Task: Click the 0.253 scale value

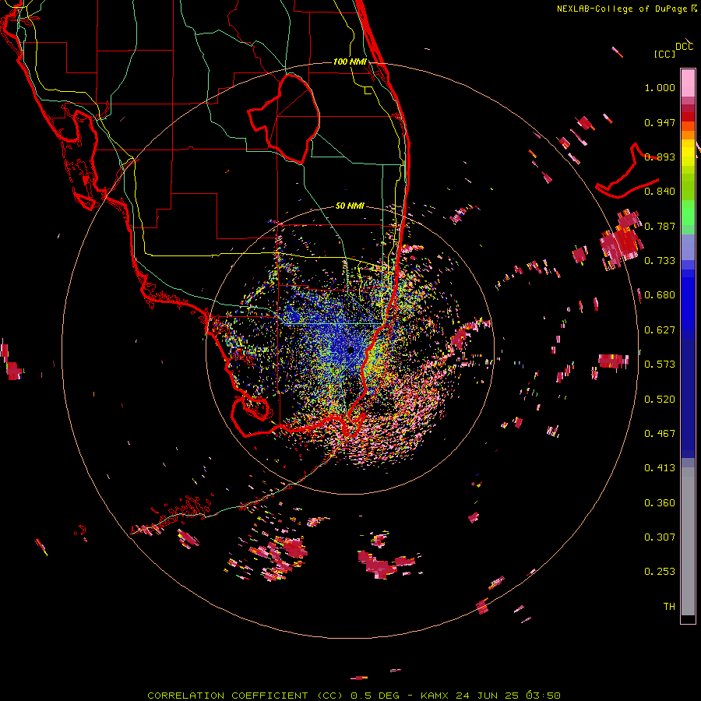Action: point(660,572)
